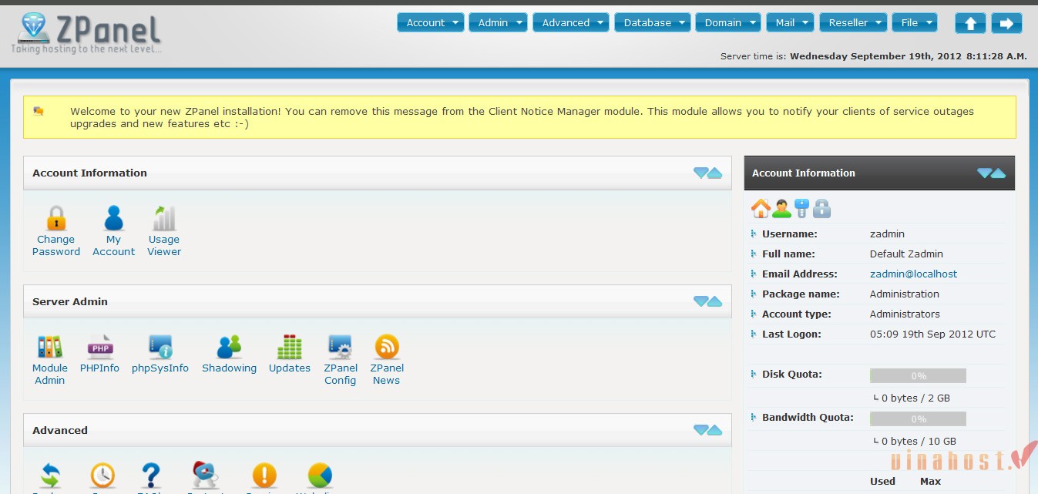Launch the Usage Viewer chart icon
Viewport: 1038px width, 494px height.
[164, 218]
